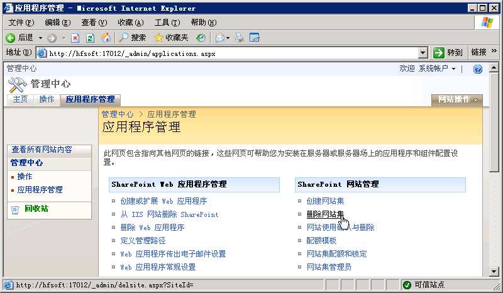The width and height of the screenshot is (503, 293).
Task: Switch to the 操作 tab
Action: pyautogui.click(x=47, y=99)
